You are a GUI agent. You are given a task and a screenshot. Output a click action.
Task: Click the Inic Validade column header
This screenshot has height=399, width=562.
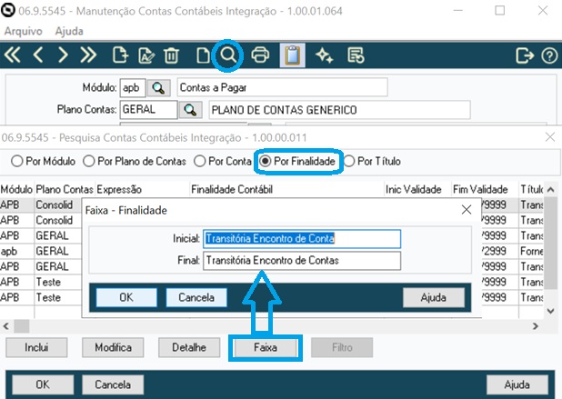point(417,189)
